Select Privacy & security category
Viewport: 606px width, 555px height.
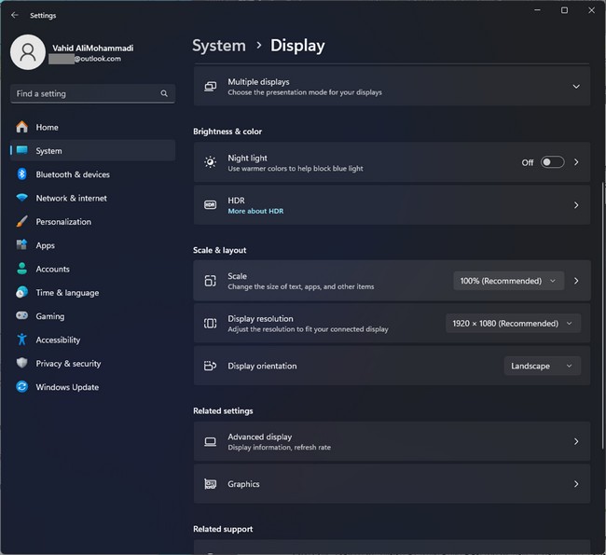point(92,363)
